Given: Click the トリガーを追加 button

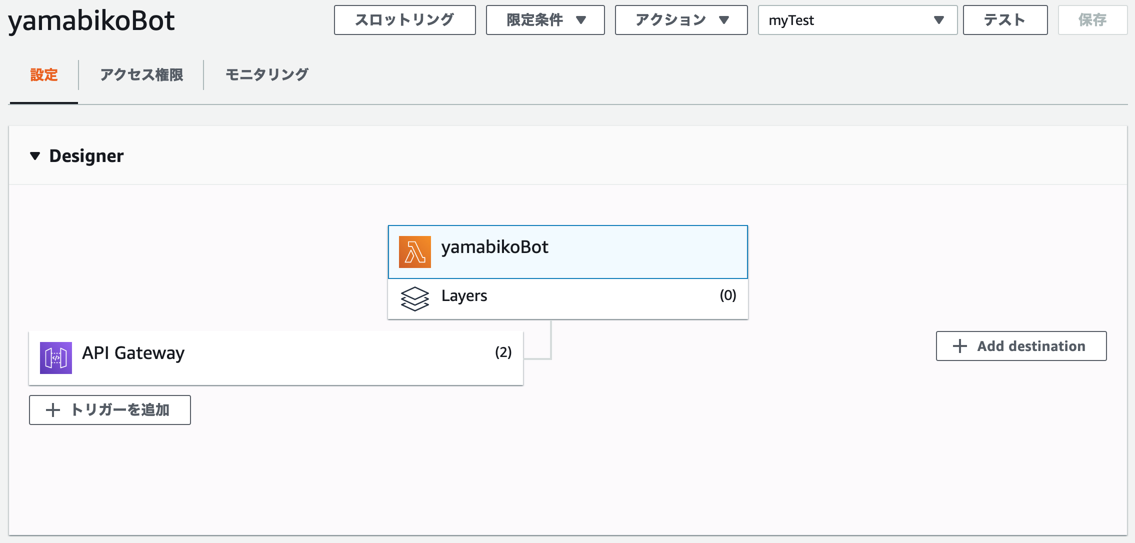Looking at the screenshot, I should pyautogui.click(x=110, y=410).
